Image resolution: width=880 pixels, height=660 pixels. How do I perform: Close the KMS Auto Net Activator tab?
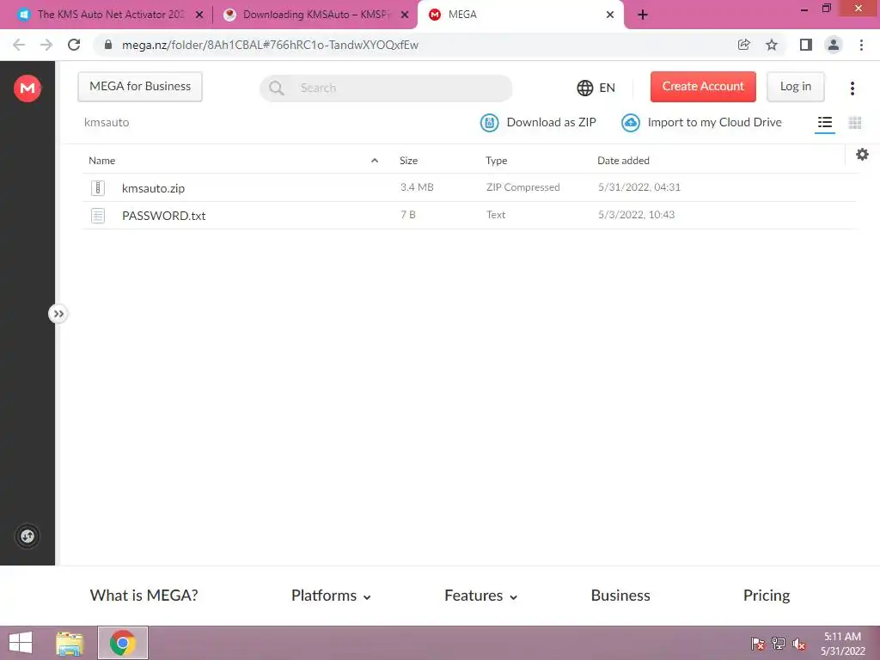click(199, 15)
